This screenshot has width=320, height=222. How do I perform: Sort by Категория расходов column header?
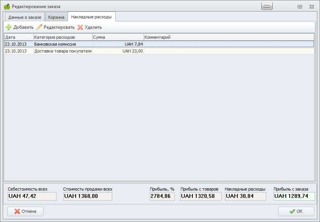63,37
